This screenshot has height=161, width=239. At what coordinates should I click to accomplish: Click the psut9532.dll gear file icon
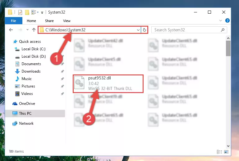[79, 83]
